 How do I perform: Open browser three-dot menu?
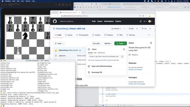pos(153,16)
